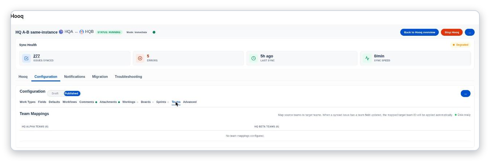Click the green dot beside Mode: Immediate
Screen dimensions: 490x161
pos(154,32)
